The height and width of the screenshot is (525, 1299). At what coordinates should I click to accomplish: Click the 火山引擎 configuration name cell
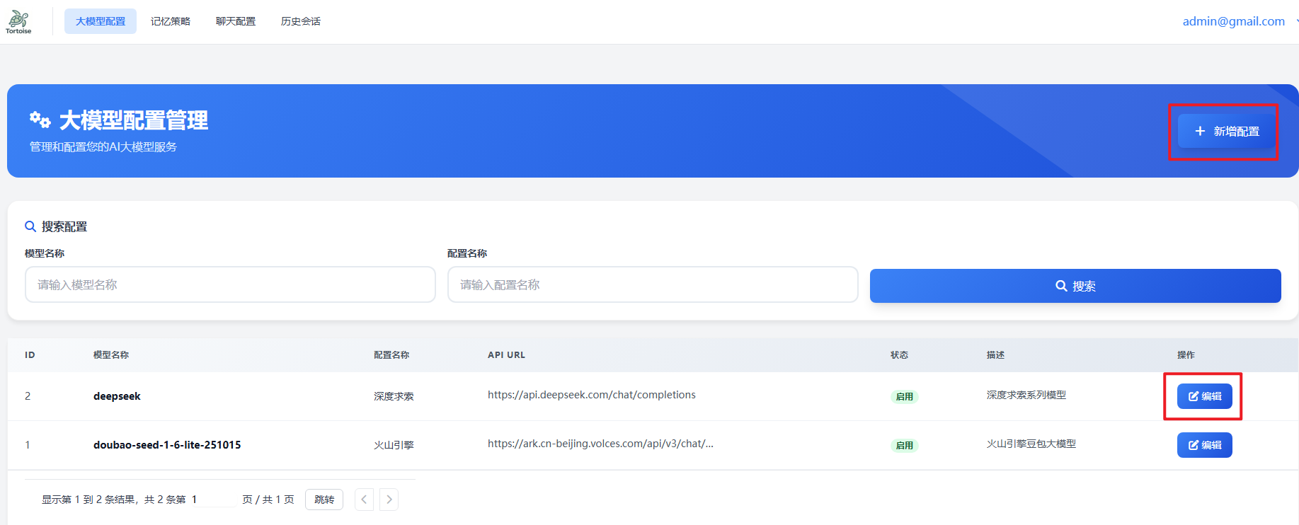pyautogui.click(x=394, y=445)
